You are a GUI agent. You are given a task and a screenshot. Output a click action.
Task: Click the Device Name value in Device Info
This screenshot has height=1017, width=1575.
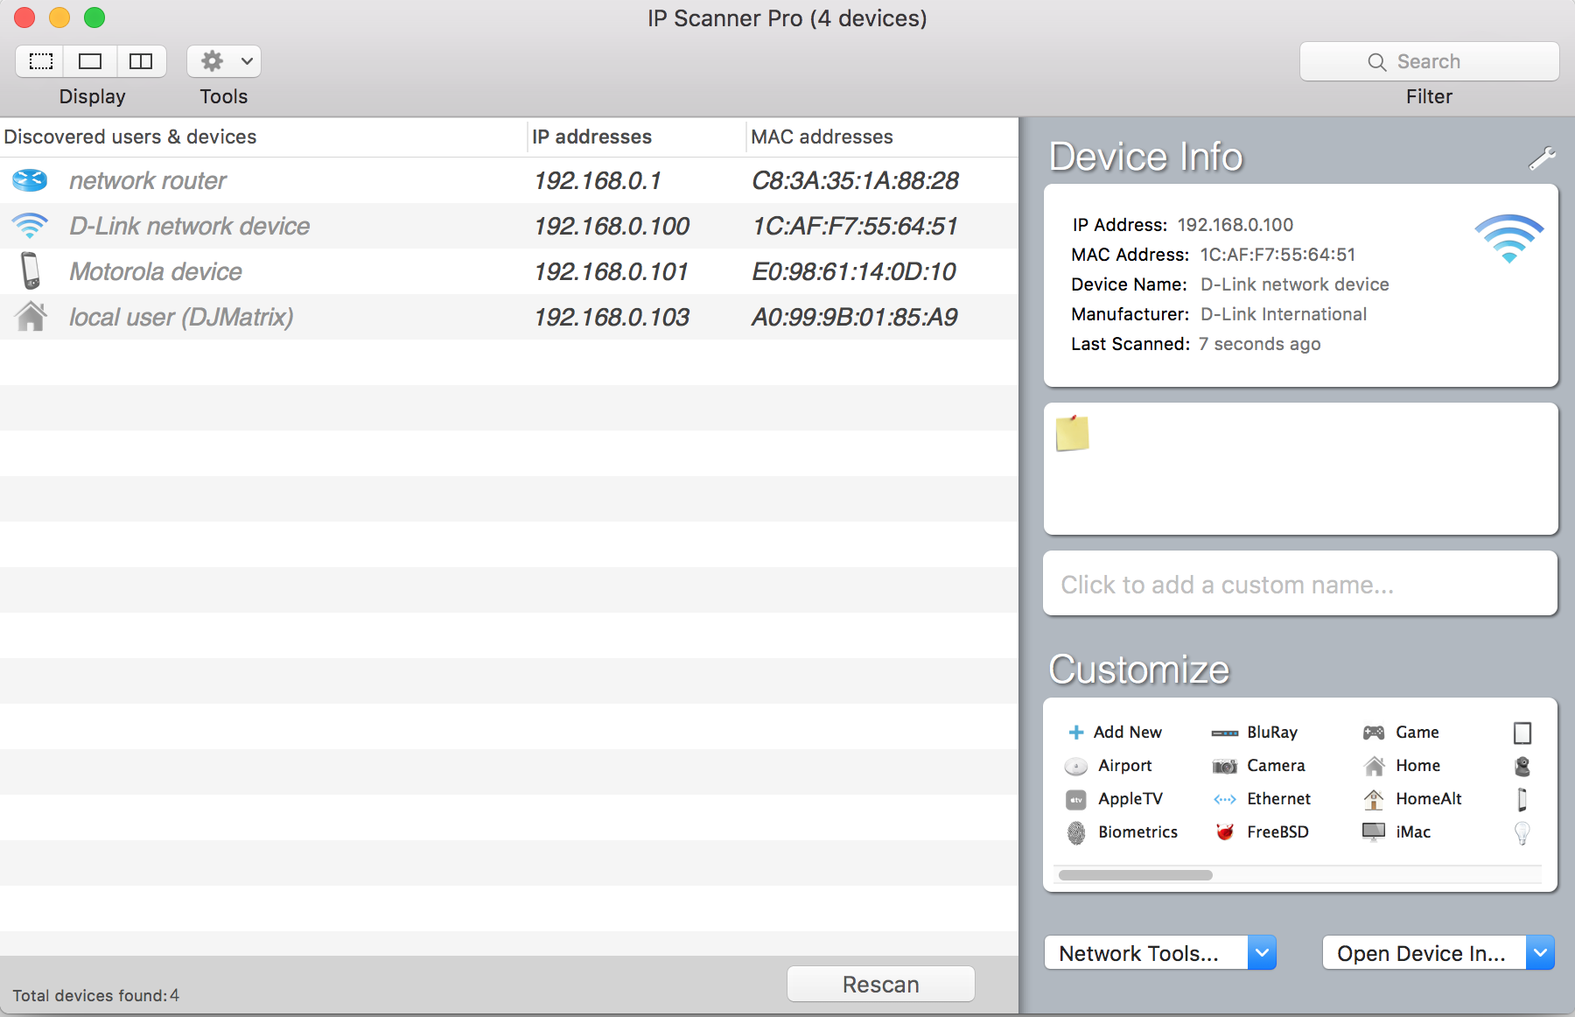[x=1294, y=284]
